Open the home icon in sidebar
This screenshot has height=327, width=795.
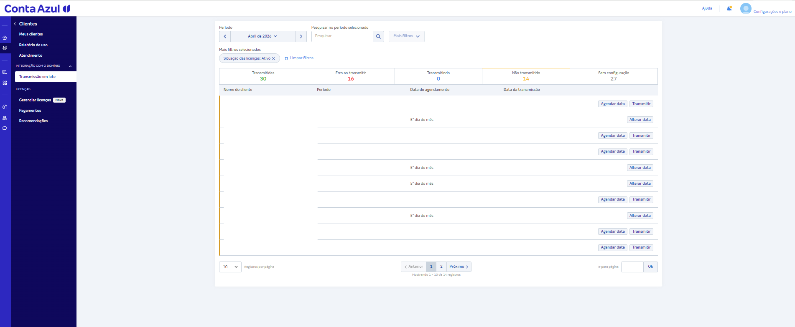5,38
